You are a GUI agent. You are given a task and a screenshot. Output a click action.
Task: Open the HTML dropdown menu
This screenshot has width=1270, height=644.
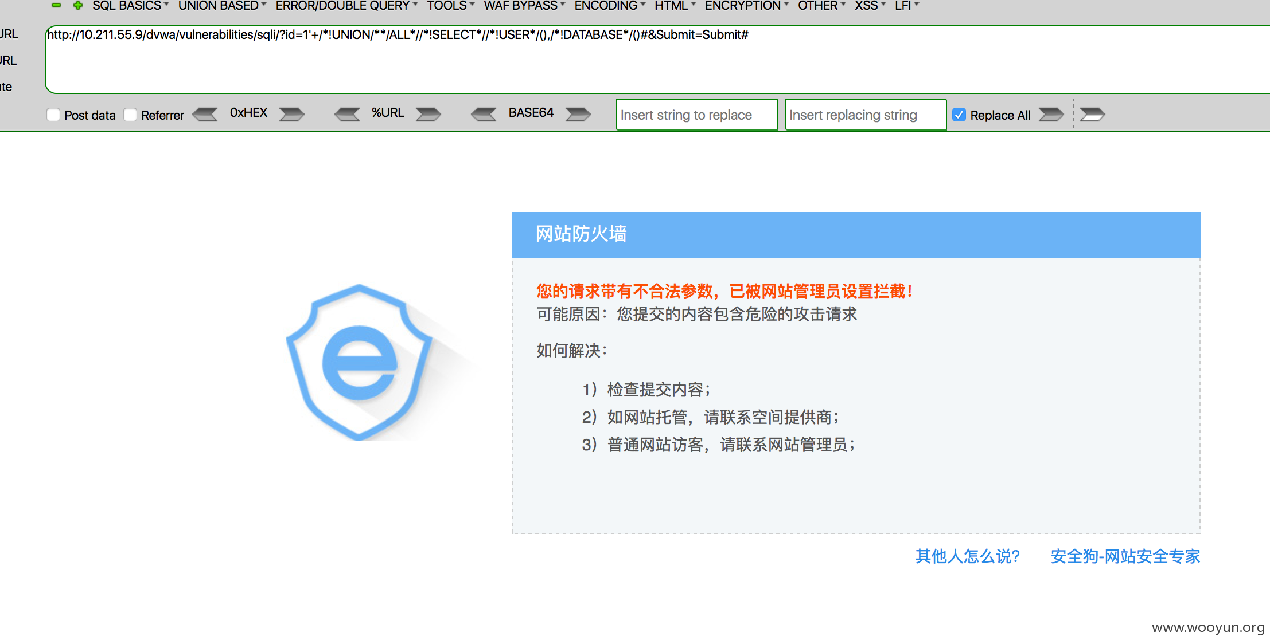pyautogui.click(x=675, y=6)
